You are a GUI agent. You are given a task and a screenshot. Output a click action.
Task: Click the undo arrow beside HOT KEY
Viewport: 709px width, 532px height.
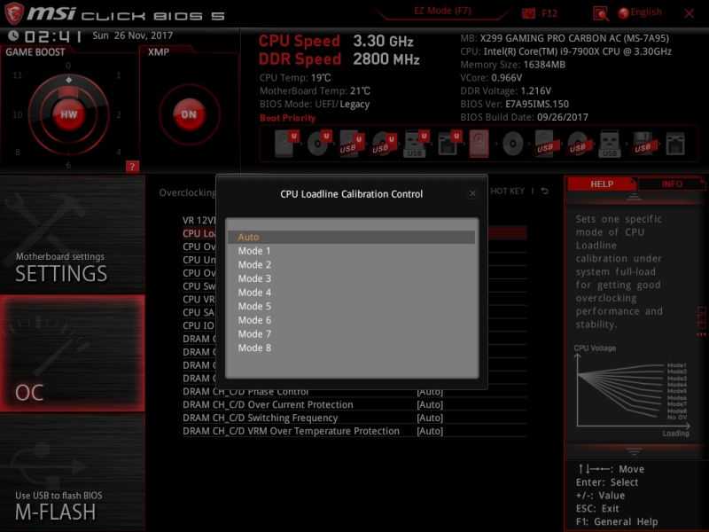[x=545, y=191]
